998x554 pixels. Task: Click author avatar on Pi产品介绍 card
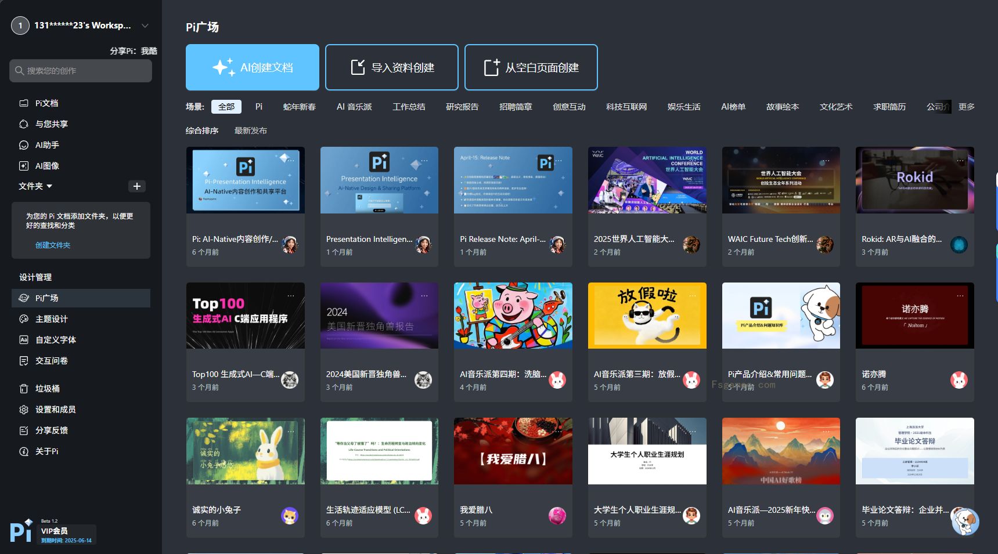[x=825, y=380]
